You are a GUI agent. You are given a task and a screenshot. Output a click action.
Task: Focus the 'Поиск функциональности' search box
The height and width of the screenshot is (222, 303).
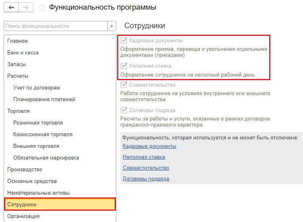click(x=56, y=26)
